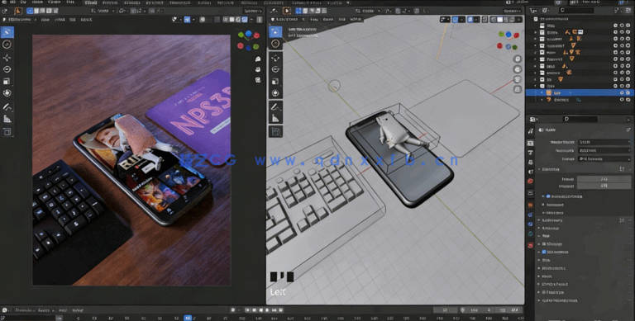Open transform orientation dropdown in left viewport header

pos(103,11)
